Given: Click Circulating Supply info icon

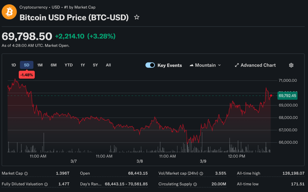Looking at the screenshot, I should click(195, 184).
